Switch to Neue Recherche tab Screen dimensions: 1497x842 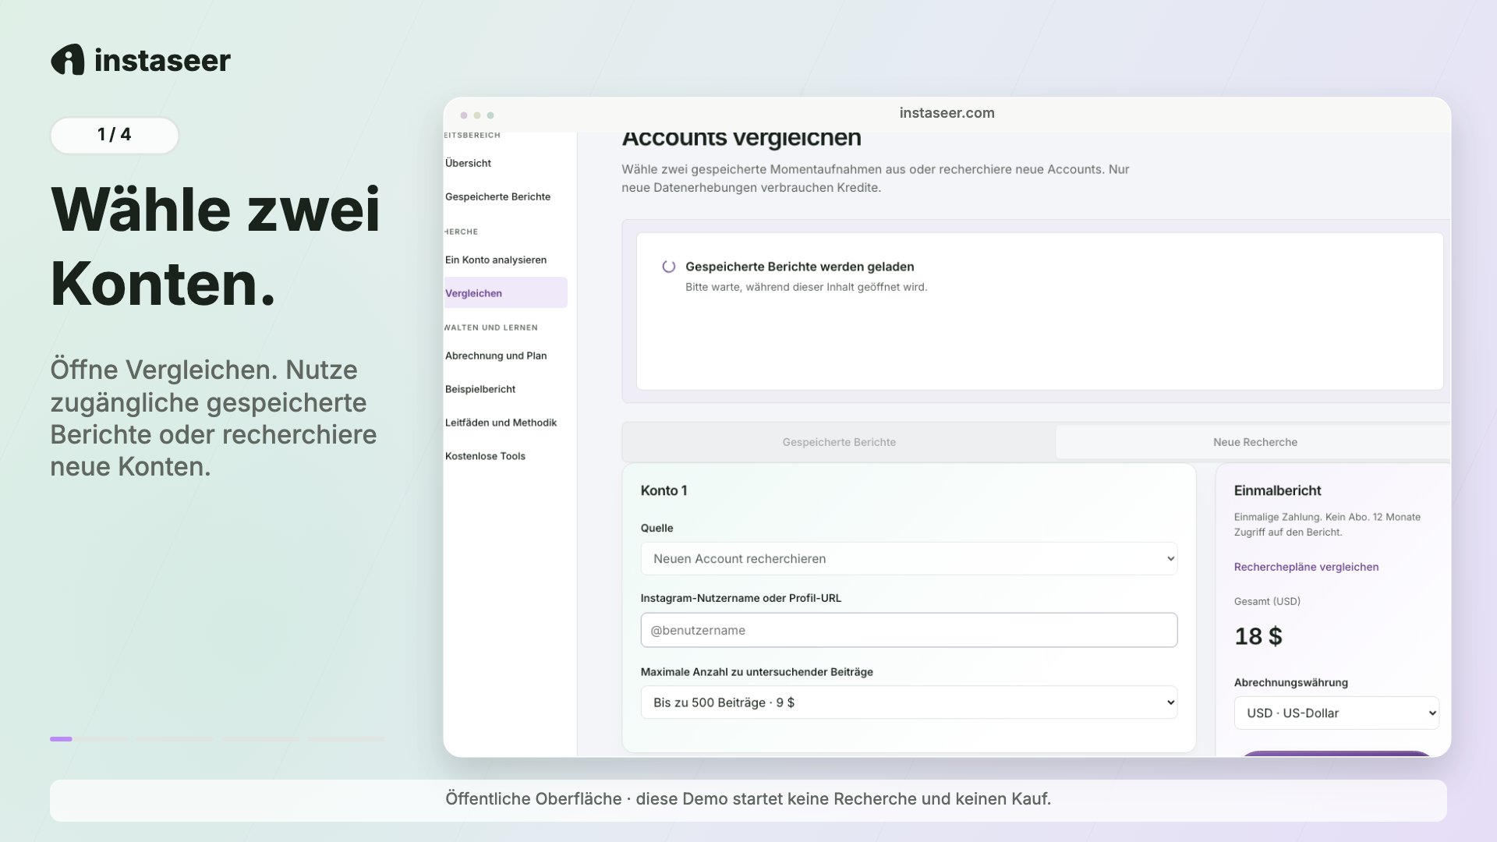pos(1255,442)
